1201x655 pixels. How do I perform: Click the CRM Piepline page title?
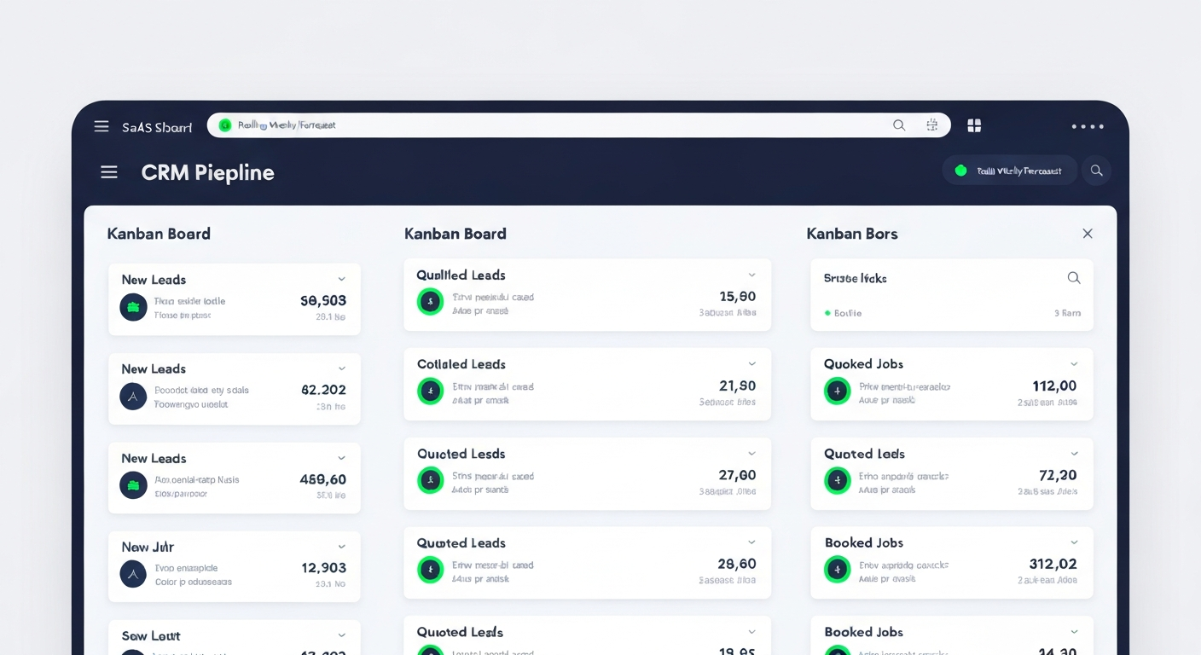(x=207, y=172)
